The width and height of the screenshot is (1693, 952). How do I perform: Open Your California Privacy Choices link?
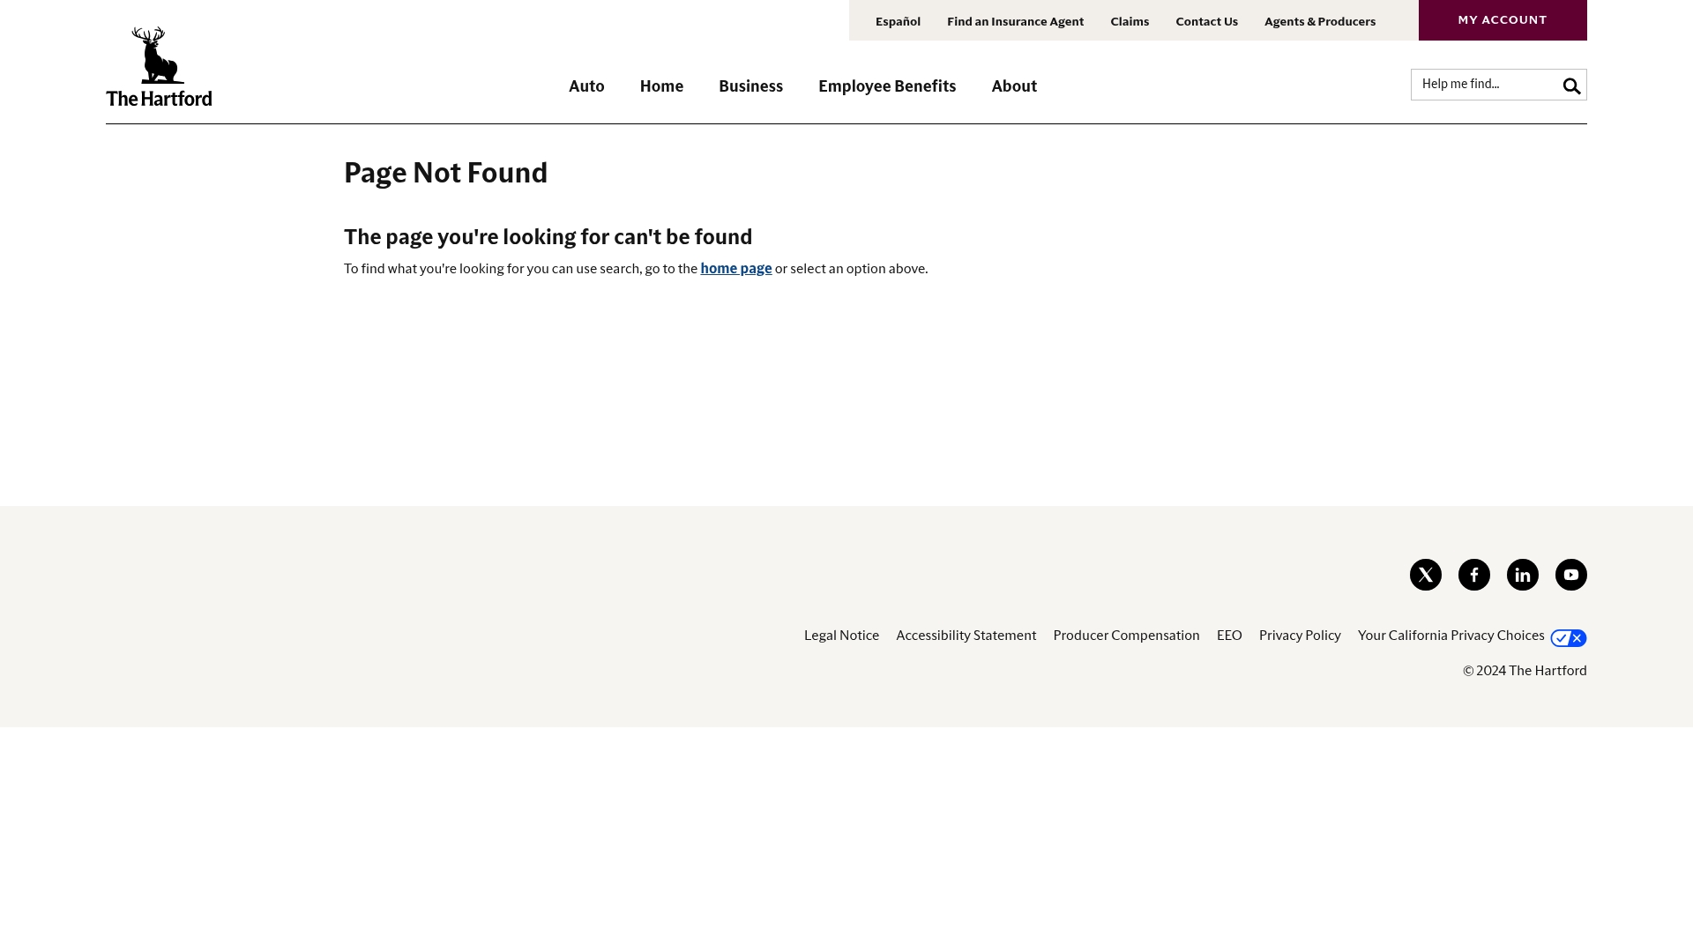click(x=1451, y=636)
